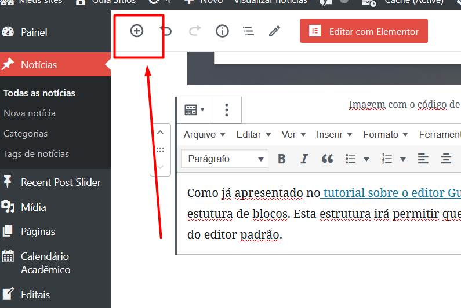Insert a blockquote in classic editor
This screenshot has height=308, width=461.
(327, 159)
